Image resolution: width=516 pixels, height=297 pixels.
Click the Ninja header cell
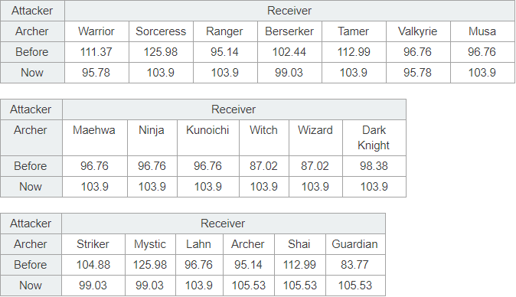coord(152,138)
